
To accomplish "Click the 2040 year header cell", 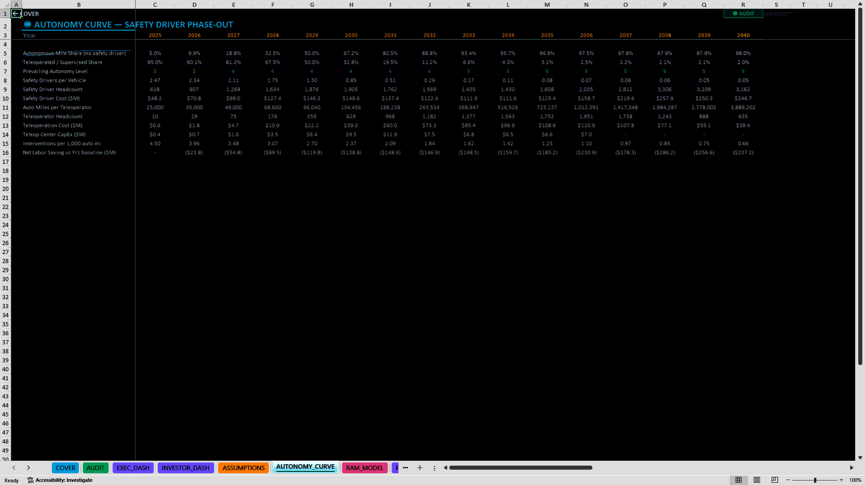I will point(743,35).
